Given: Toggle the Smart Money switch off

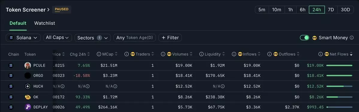Looking at the screenshot, I should click(x=305, y=37).
